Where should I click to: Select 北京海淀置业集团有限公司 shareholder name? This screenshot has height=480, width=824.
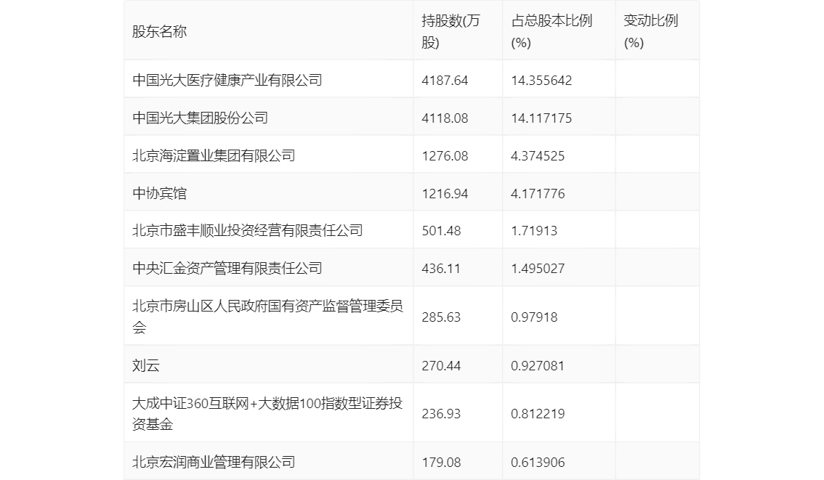(x=214, y=155)
